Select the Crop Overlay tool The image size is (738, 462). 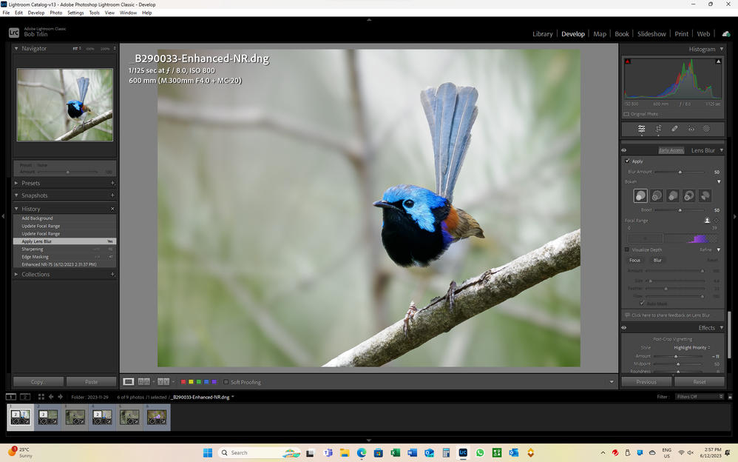pyautogui.click(x=658, y=129)
